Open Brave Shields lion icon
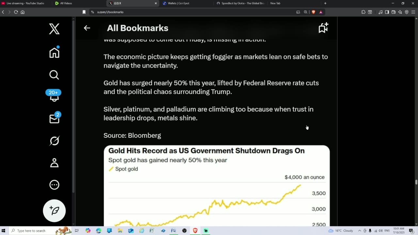Viewport: 418px width, 235px height. coord(313,12)
